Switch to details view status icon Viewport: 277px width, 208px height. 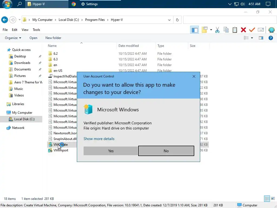(267, 199)
